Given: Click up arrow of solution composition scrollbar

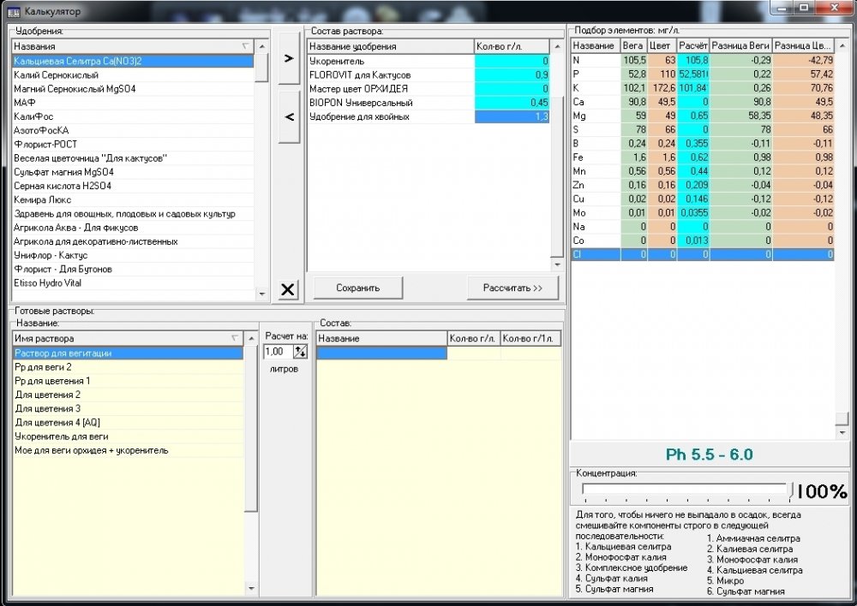Looking at the screenshot, I should point(557,46).
